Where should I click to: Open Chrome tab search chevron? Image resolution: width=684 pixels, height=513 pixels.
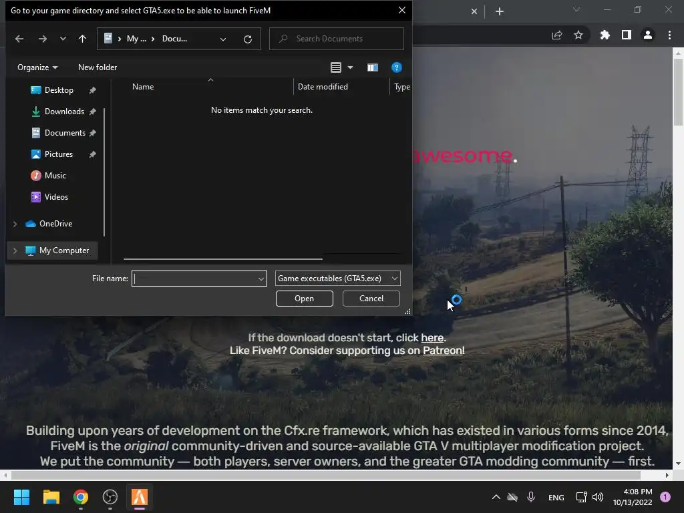click(576, 9)
